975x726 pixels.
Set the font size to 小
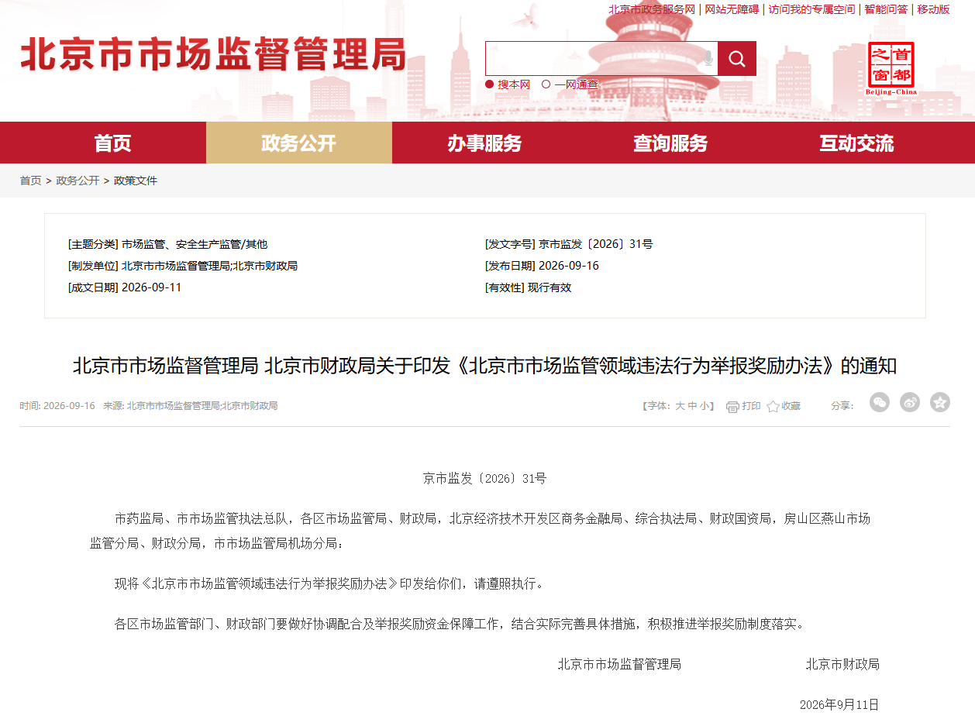[x=704, y=406]
